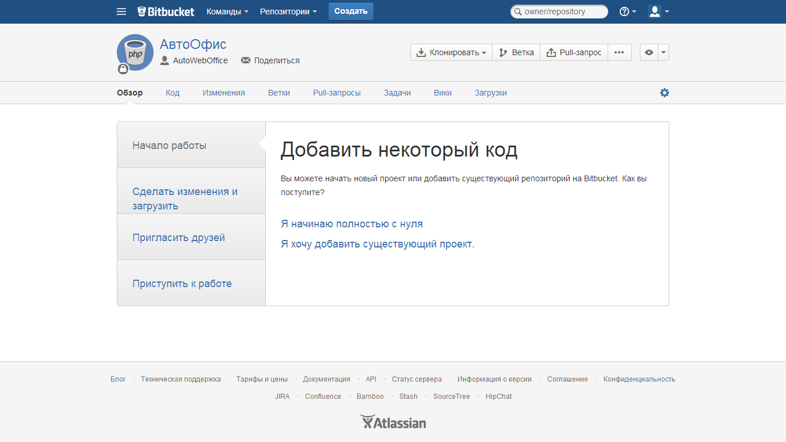
Task: Open Конфиденциальность footer link
Action: 639,379
